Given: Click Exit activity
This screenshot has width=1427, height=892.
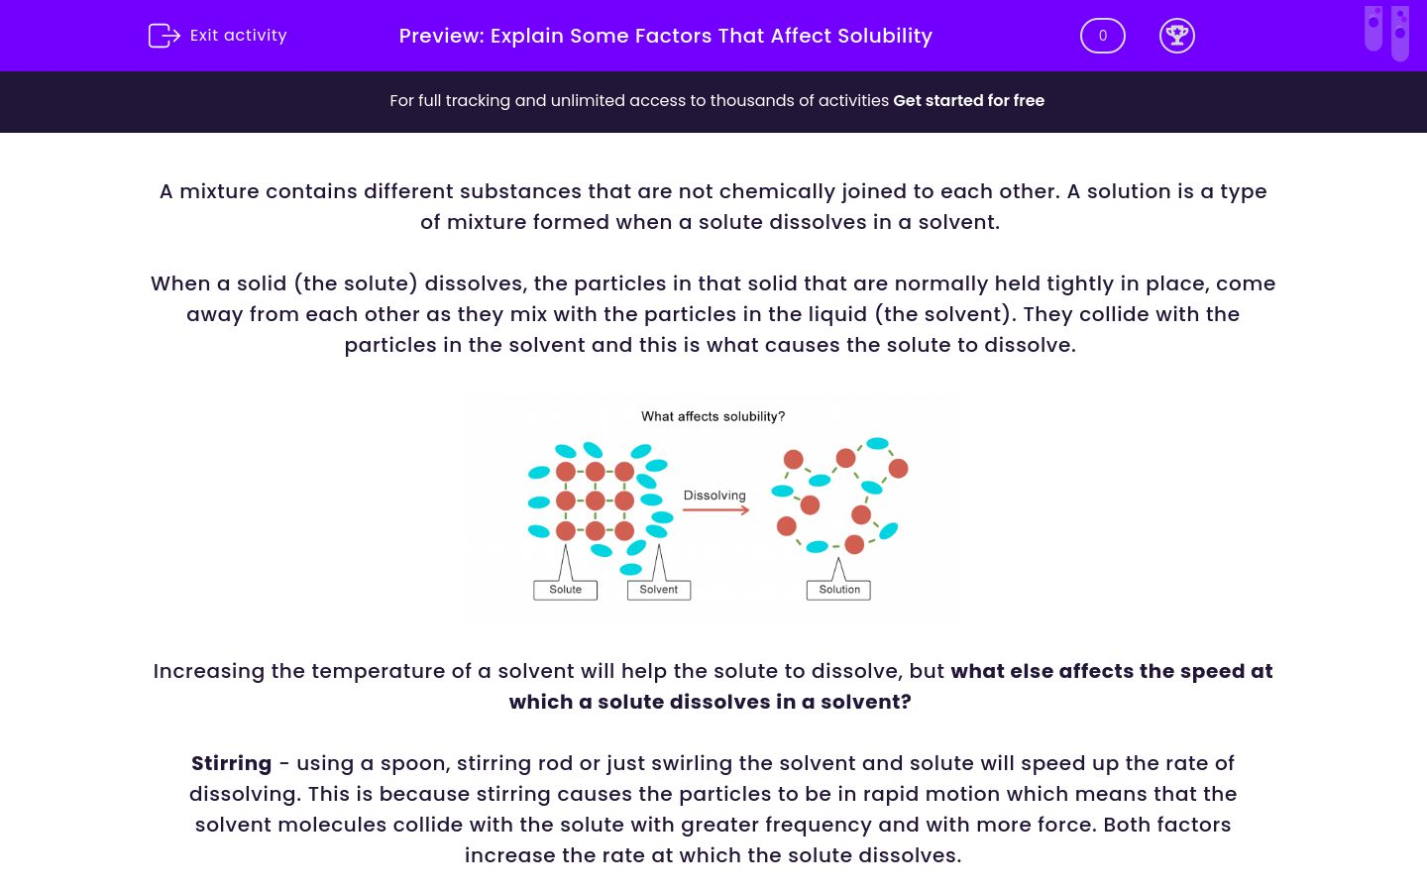Looking at the screenshot, I should tap(237, 35).
